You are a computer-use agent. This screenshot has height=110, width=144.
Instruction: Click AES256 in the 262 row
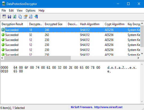(109, 35)
